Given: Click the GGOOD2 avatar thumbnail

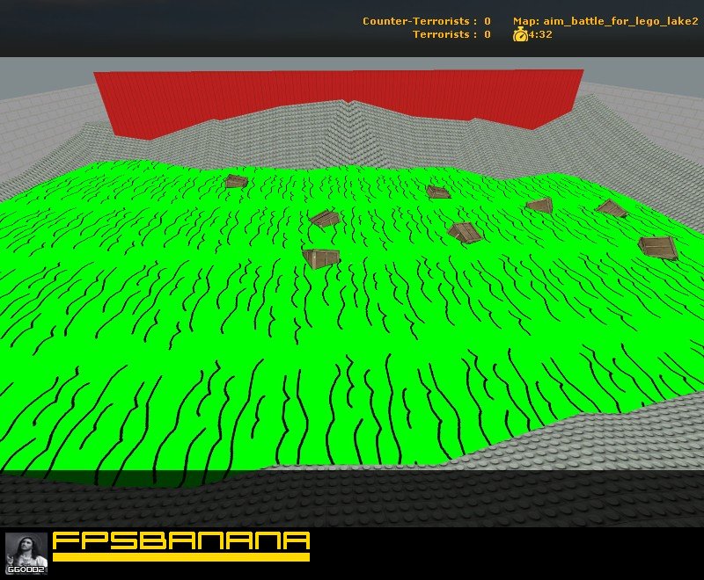Looking at the screenshot, I should [26, 553].
